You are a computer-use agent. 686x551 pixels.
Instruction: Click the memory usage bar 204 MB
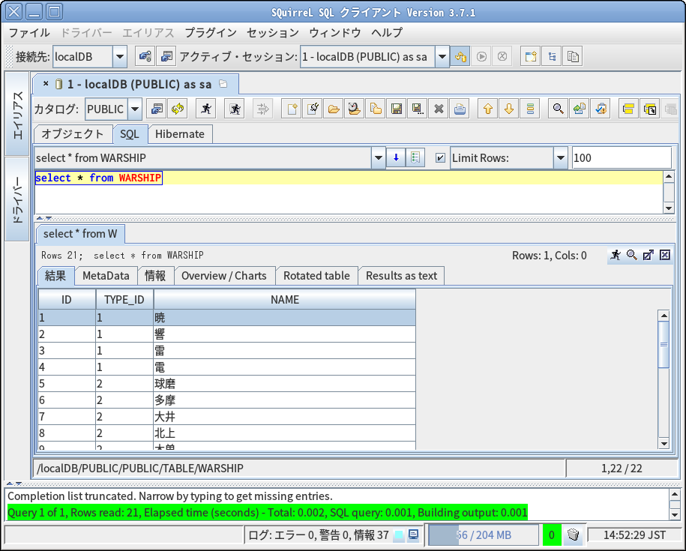(x=483, y=535)
